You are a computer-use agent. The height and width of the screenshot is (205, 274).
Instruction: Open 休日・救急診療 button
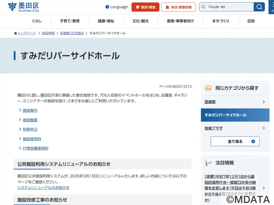(178, 7)
